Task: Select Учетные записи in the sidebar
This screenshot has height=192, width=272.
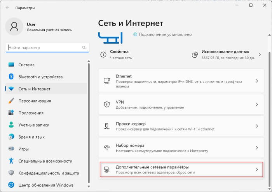Action: (46, 125)
